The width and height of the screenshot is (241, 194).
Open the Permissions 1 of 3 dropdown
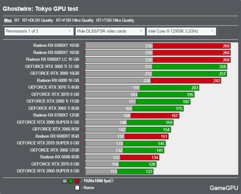coord(39,31)
